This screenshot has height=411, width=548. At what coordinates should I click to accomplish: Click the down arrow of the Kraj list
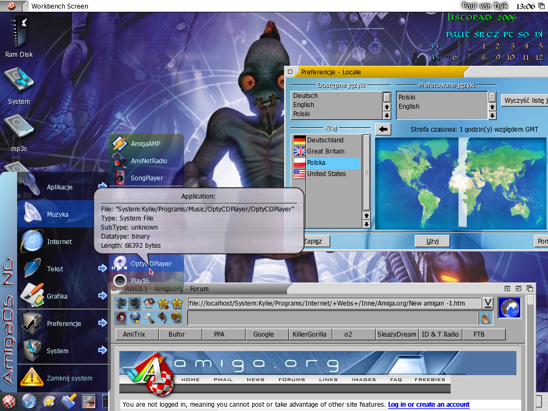click(366, 224)
